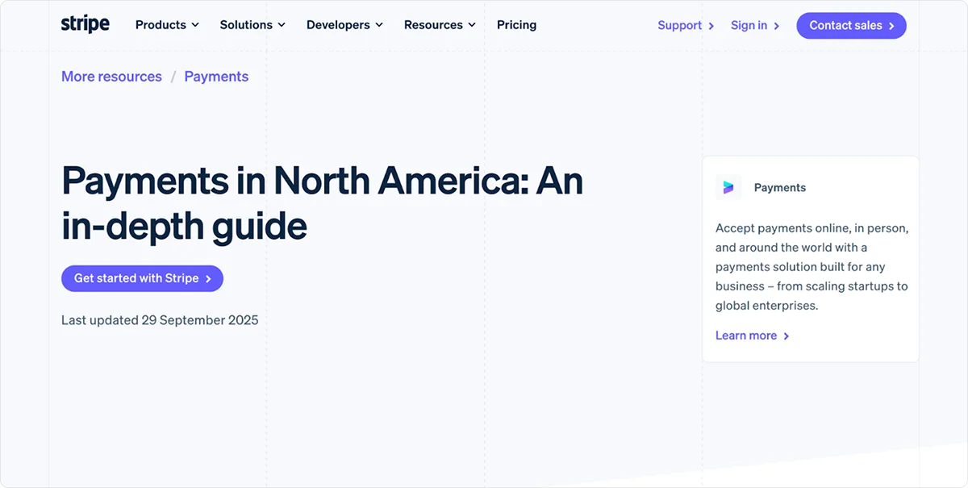Expand the Products dropdown

pyautogui.click(x=161, y=25)
